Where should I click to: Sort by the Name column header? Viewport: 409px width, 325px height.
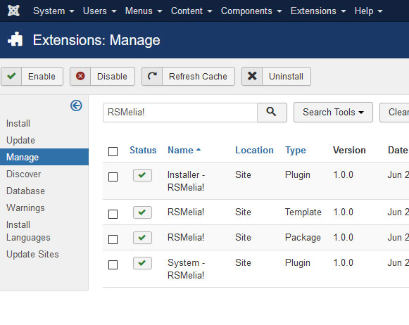coord(184,150)
